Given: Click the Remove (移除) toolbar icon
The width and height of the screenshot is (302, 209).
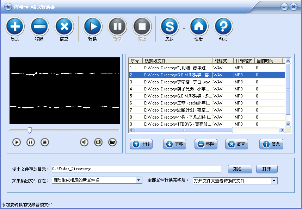Looking at the screenshot, I should pos(39,27).
